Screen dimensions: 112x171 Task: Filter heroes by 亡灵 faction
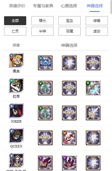pyautogui.click(x=15, y=31)
